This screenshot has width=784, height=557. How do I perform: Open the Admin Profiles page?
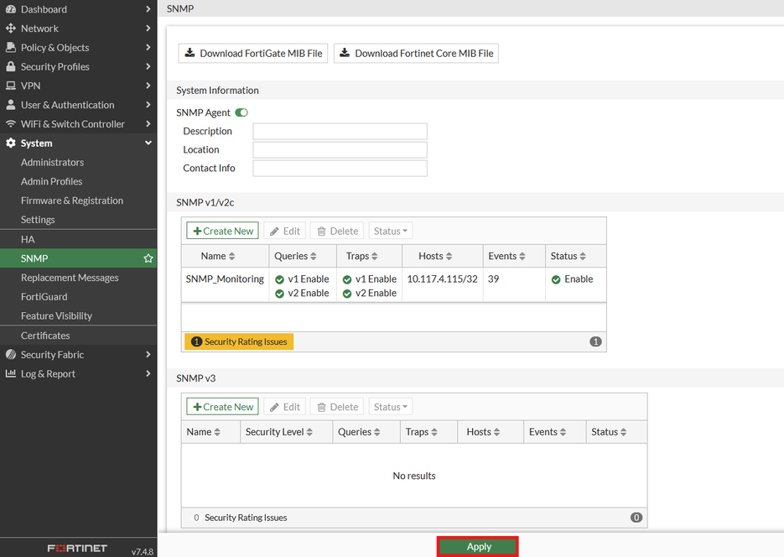tap(51, 181)
